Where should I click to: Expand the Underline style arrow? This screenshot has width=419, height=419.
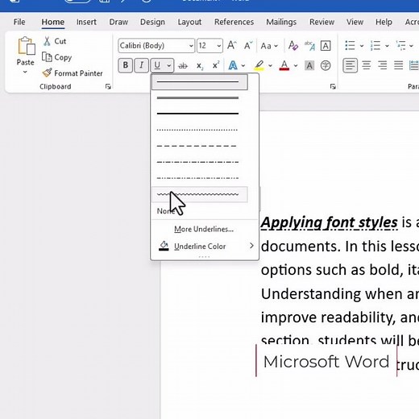(x=169, y=65)
